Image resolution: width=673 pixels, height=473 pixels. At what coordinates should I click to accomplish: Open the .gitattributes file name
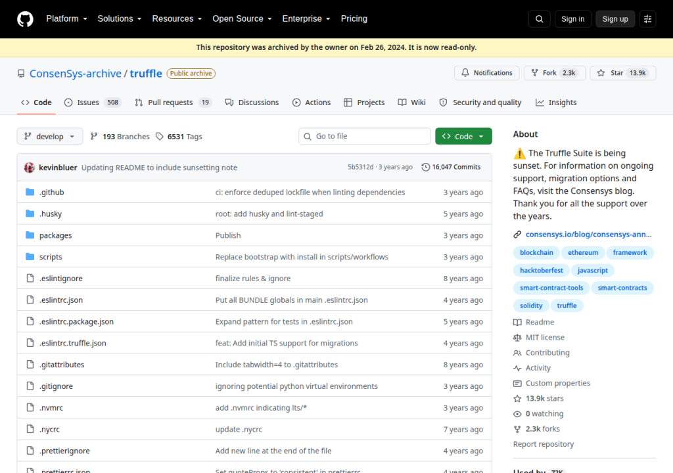[62, 365]
